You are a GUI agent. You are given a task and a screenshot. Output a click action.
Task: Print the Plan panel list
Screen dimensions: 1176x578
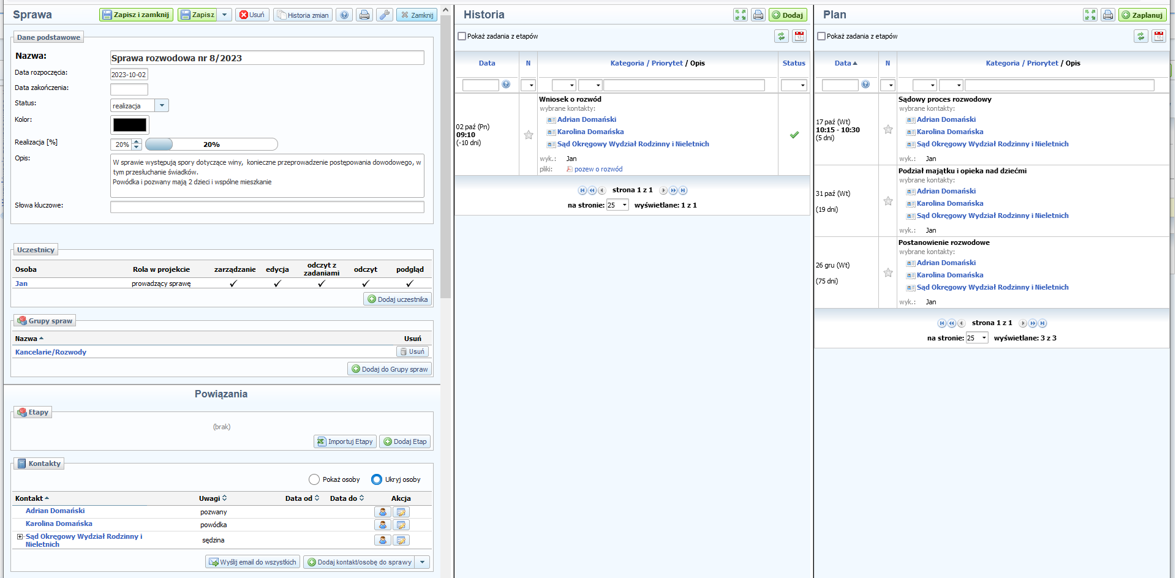click(x=1107, y=15)
